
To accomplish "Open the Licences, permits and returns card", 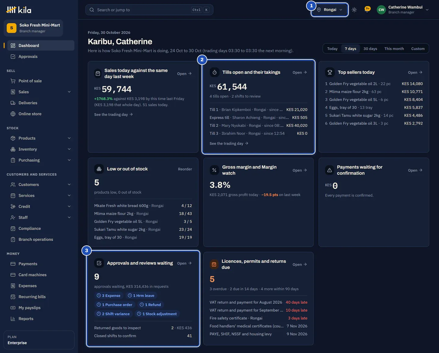I will (x=300, y=264).
